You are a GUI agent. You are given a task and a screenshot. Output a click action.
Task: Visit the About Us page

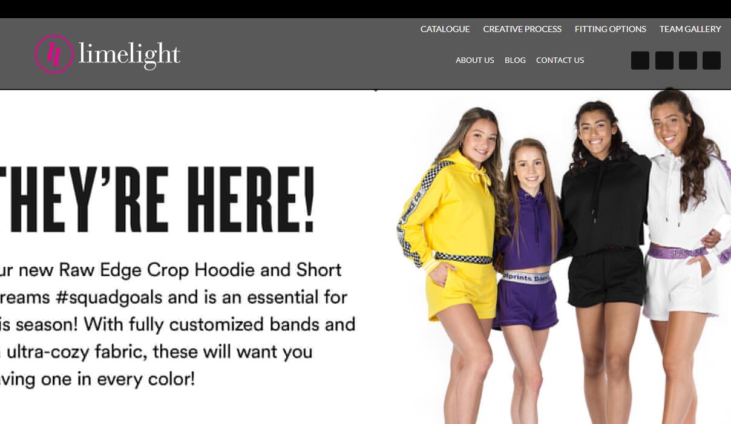(475, 60)
